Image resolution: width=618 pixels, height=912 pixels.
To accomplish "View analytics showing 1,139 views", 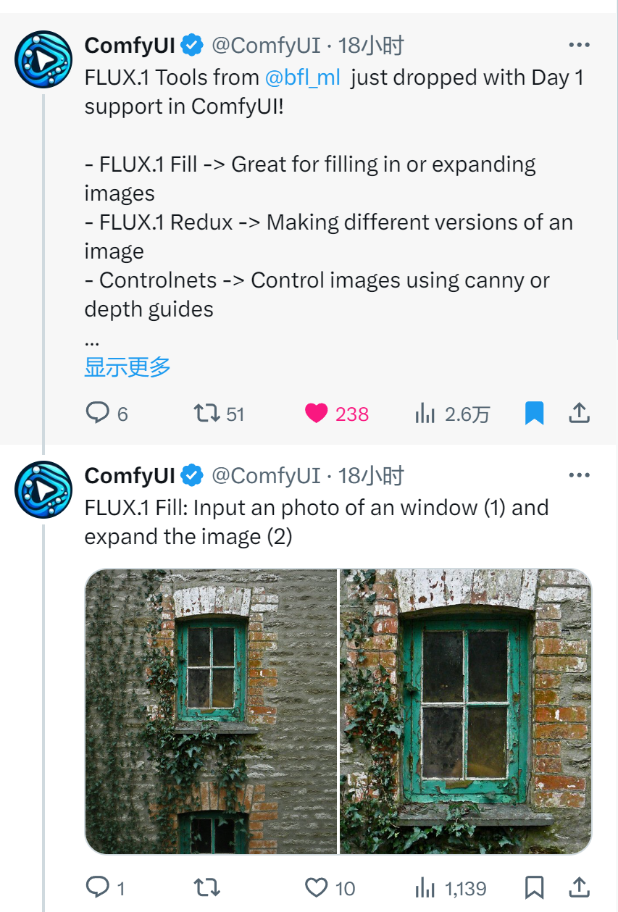I will 425,887.
